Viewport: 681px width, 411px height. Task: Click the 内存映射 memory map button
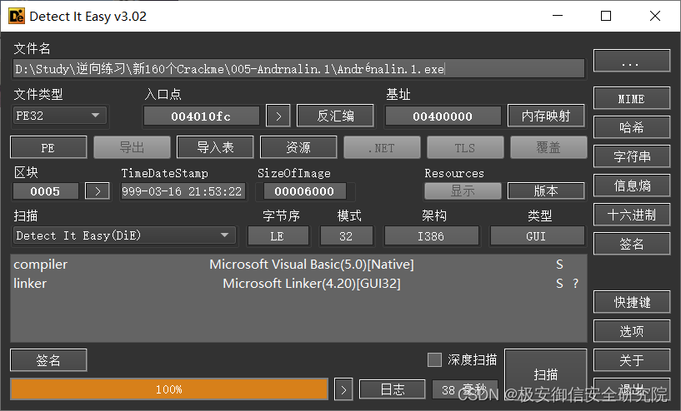546,116
